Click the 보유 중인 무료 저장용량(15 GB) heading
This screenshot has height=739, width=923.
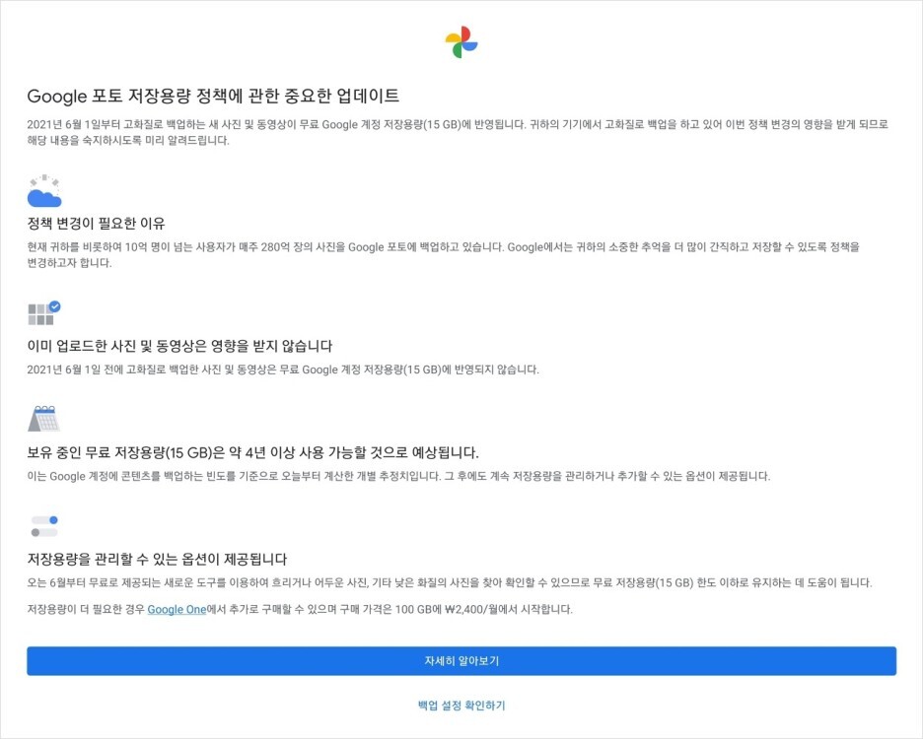click(x=252, y=452)
